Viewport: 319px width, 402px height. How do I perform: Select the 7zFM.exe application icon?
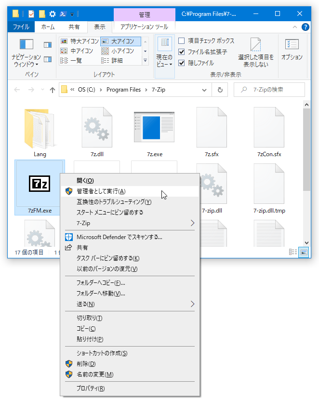pos(40,184)
